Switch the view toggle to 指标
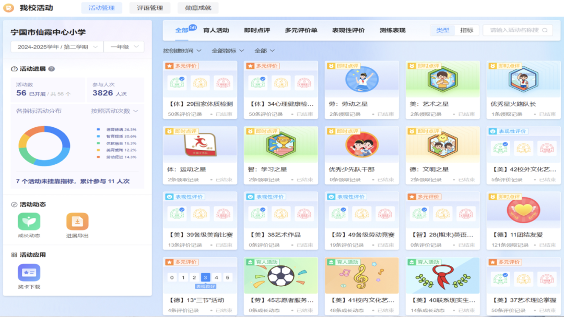Image resolution: width=564 pixels, height=317 pixels. point(466,30)
